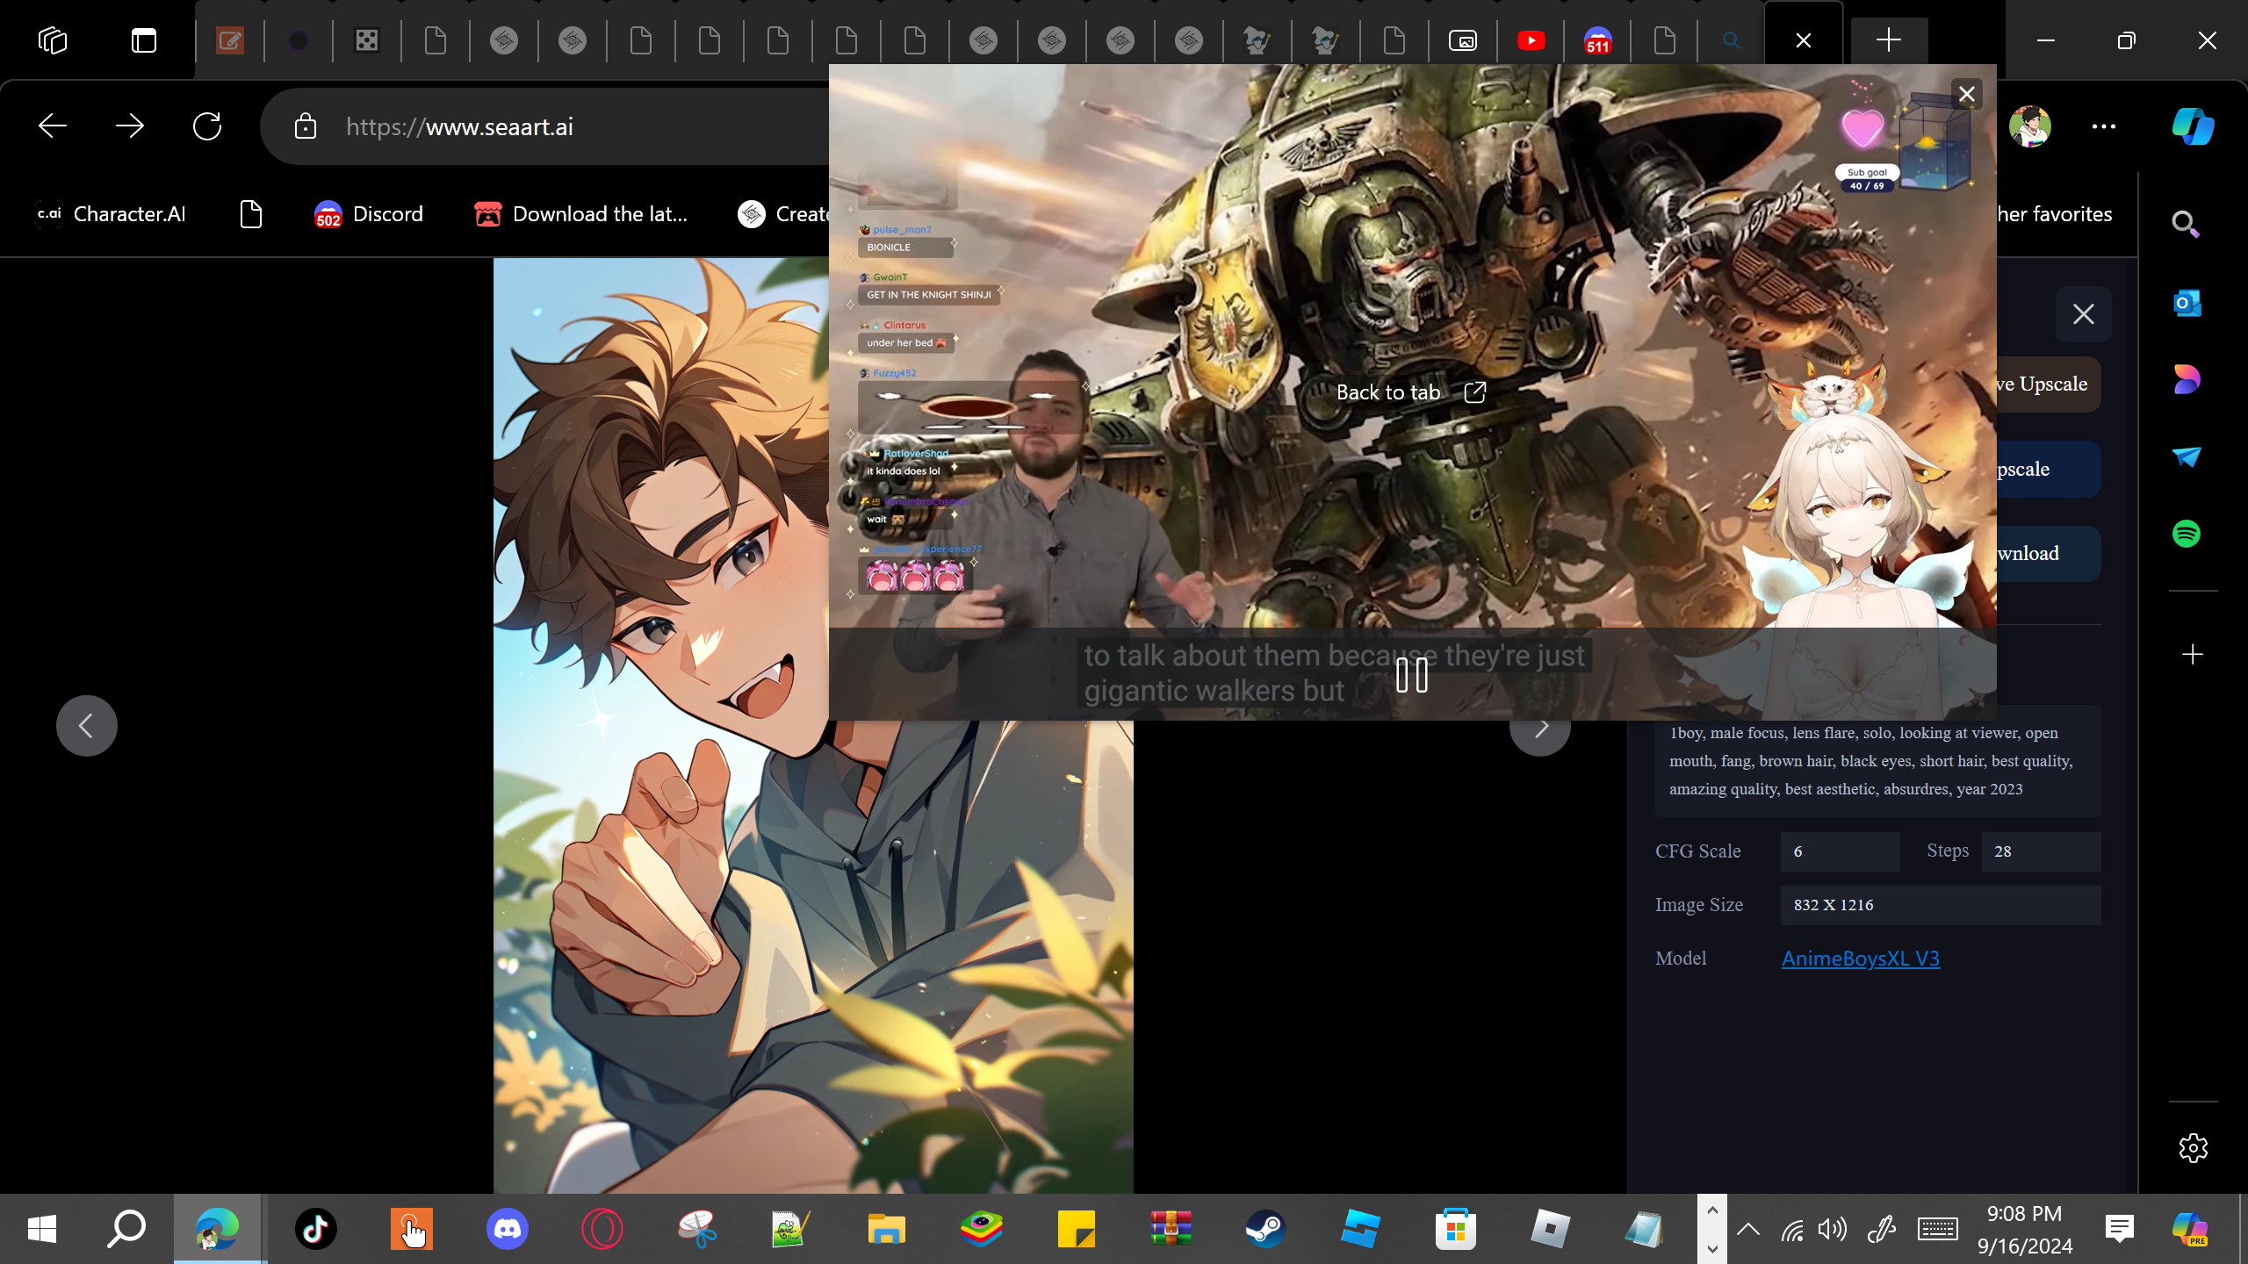The width and height of the screenshot is (2248, 1264).
Task: Open sidebar settings gear
Action: pos(2193,1148)
